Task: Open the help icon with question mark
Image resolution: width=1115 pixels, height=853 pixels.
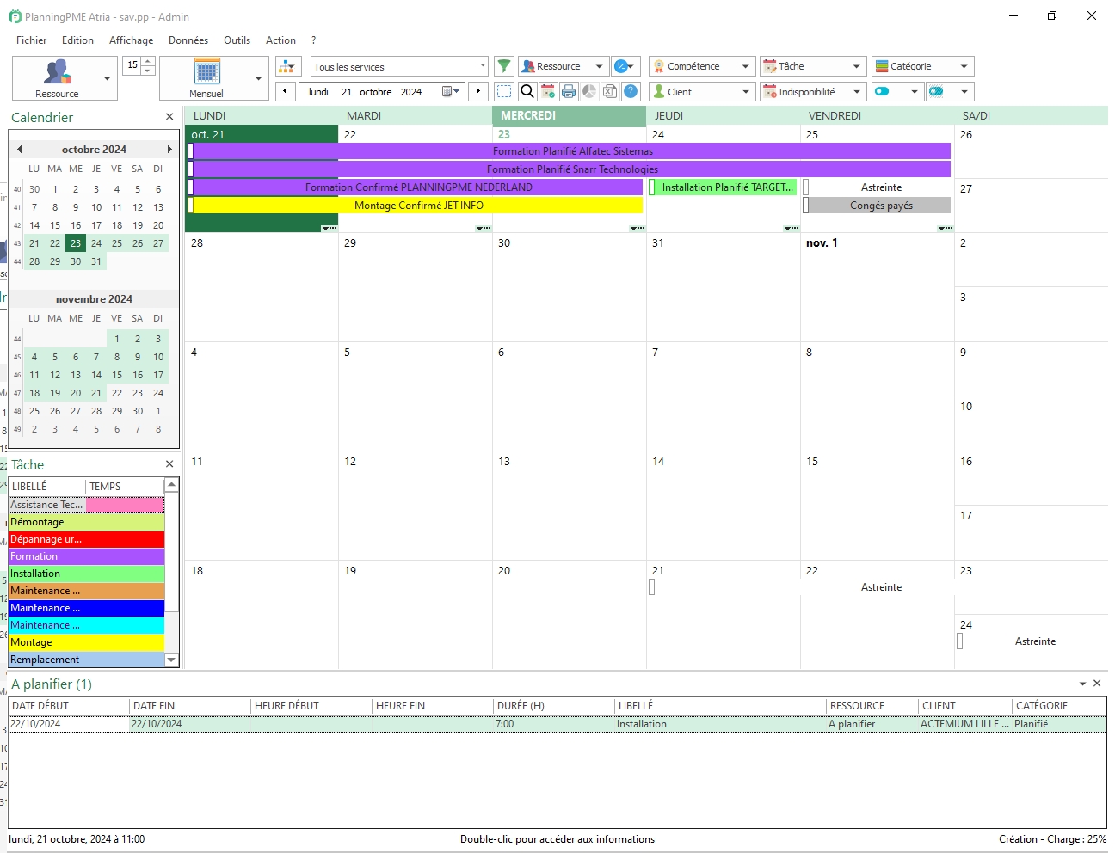Action: coord(631,91)
